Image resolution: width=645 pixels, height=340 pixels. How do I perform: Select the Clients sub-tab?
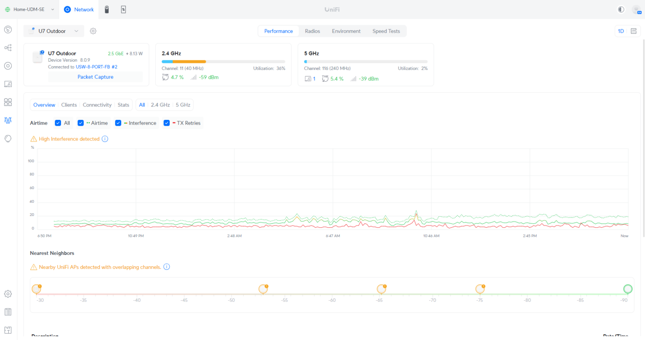point(69,105)
